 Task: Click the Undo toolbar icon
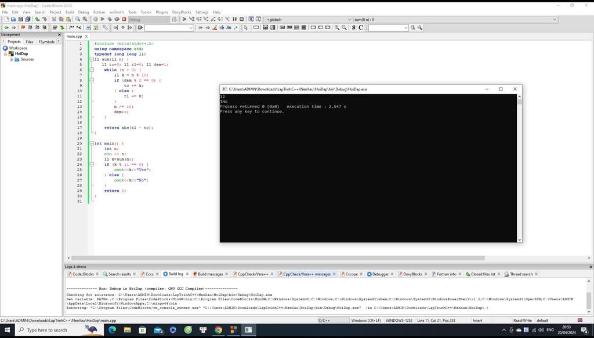(x=37, y=19)
